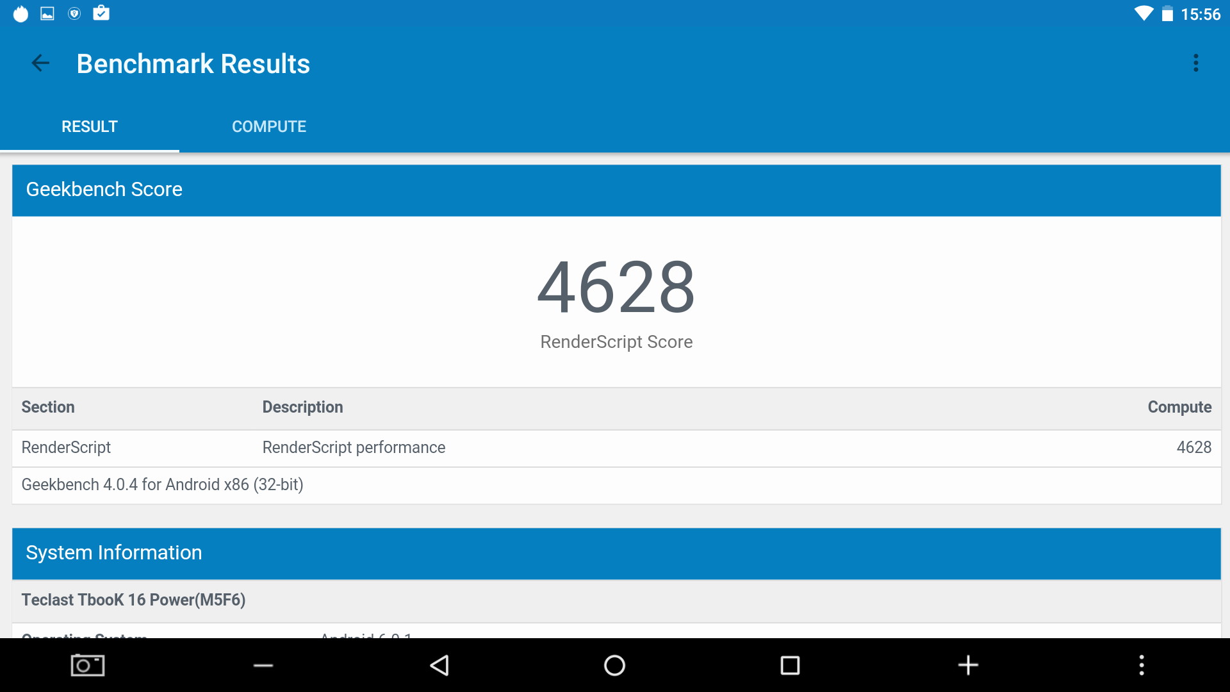Tap the back arrow beside Benchmark Results
This screenshot has height=692, width=1230.
coord(40,63)
